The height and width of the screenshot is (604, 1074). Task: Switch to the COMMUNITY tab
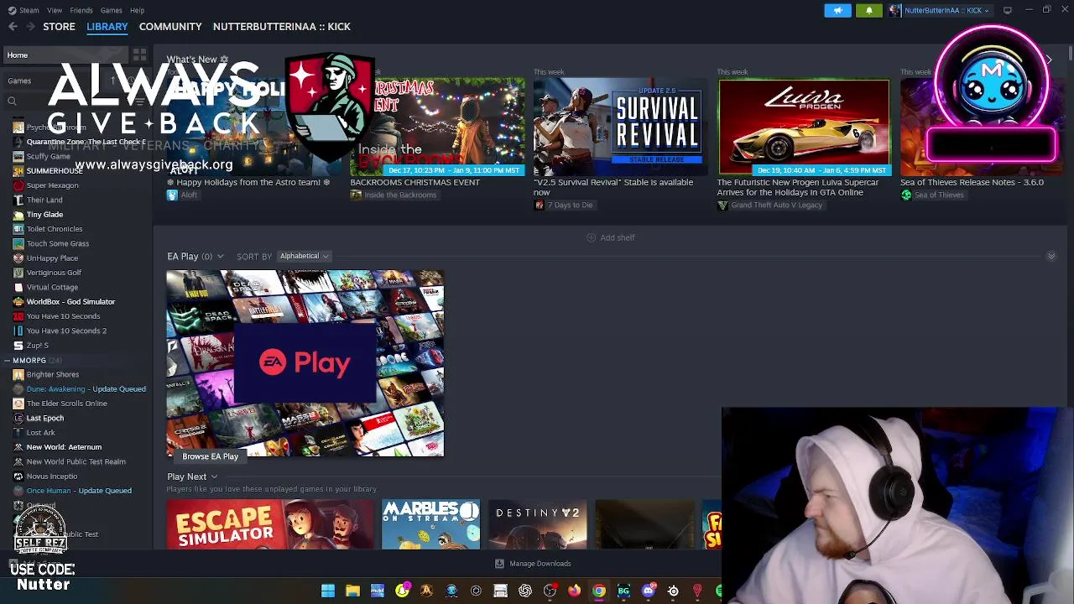click(170, 27)
